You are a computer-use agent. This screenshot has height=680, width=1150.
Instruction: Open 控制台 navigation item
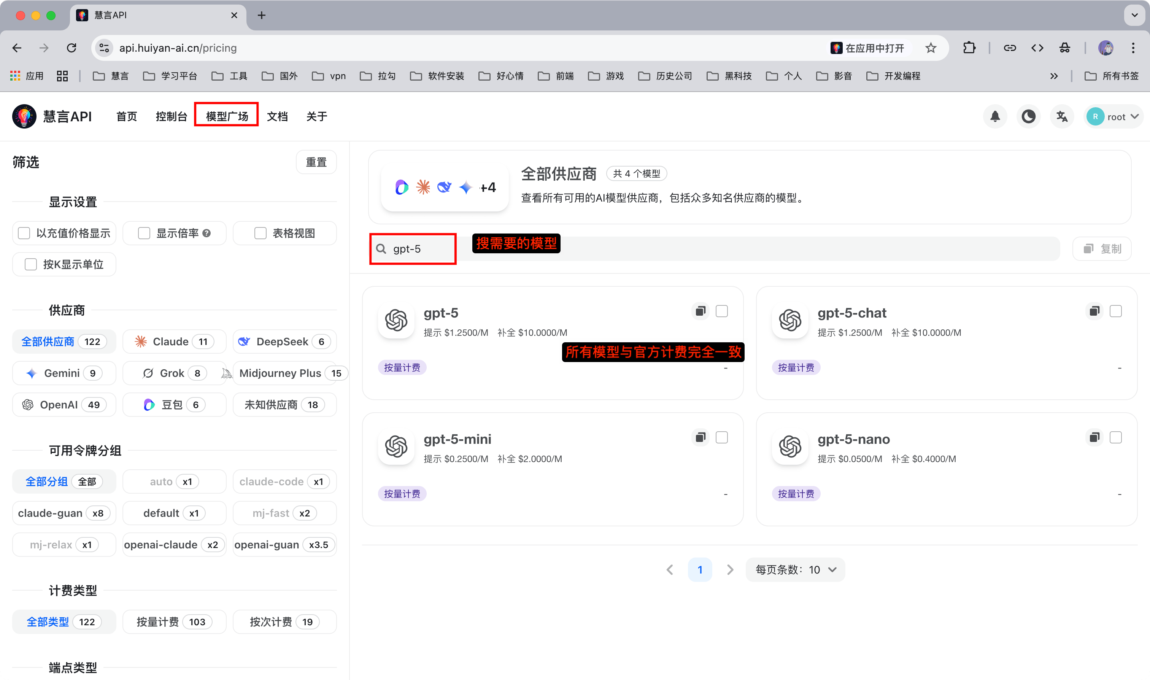[172, 116]
